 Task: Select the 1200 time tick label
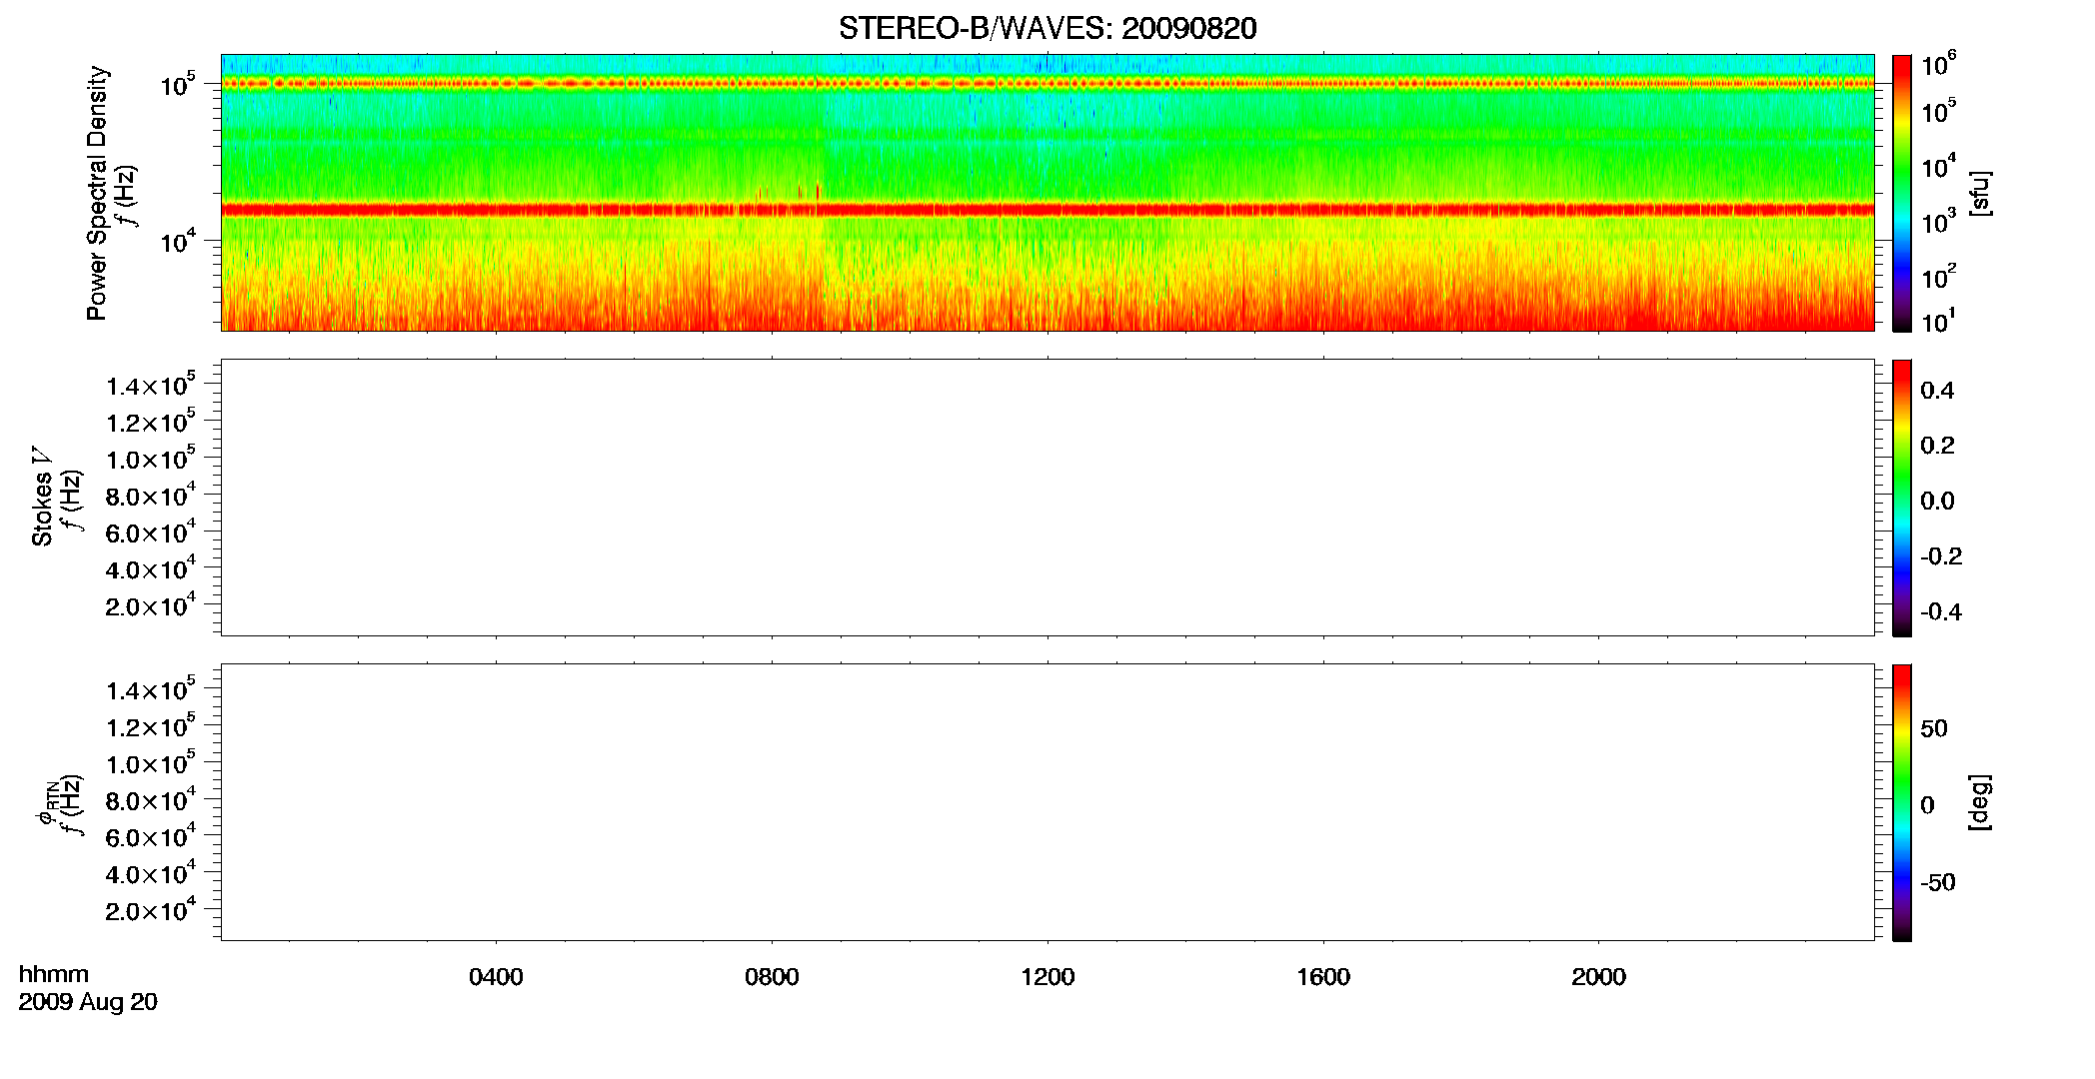[x=1047, y=977]
